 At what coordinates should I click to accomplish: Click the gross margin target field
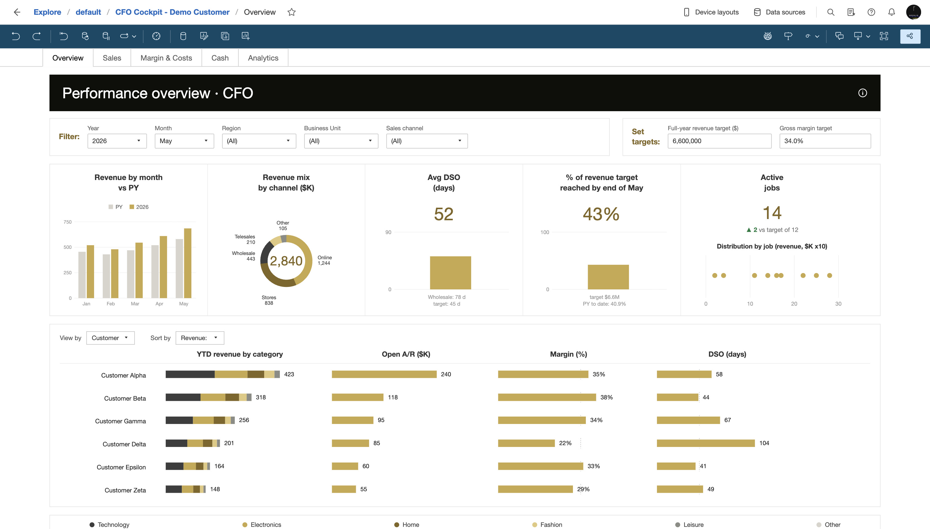(x=825, y=141)
